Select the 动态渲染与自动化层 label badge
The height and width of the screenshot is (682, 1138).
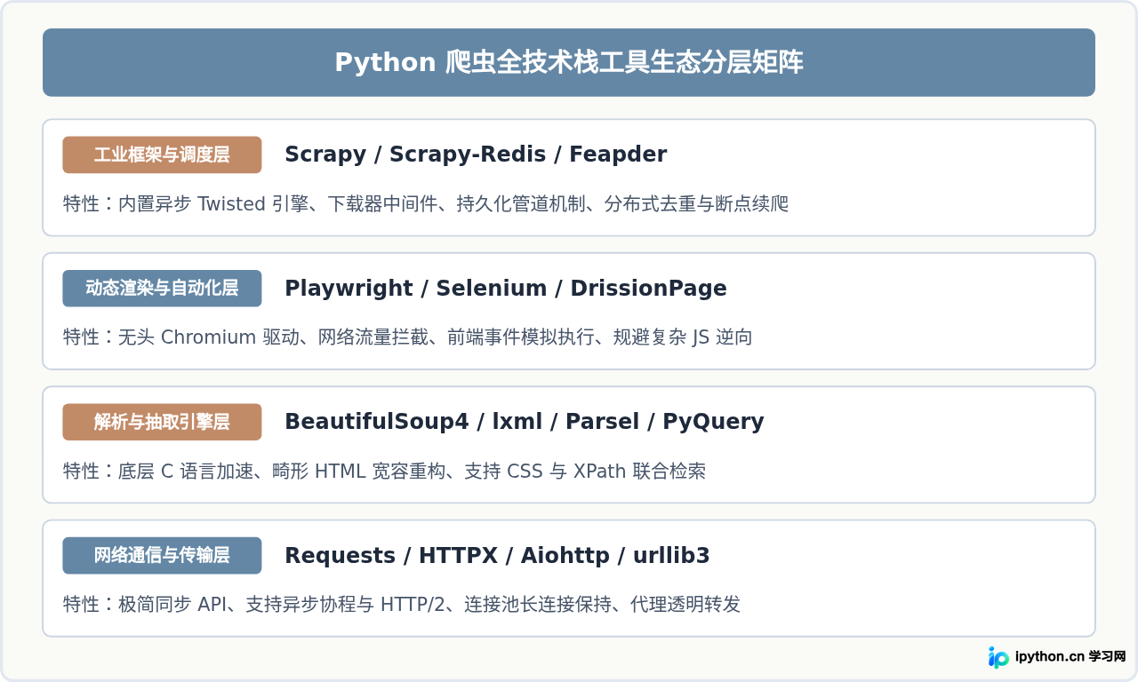point(162,288)
